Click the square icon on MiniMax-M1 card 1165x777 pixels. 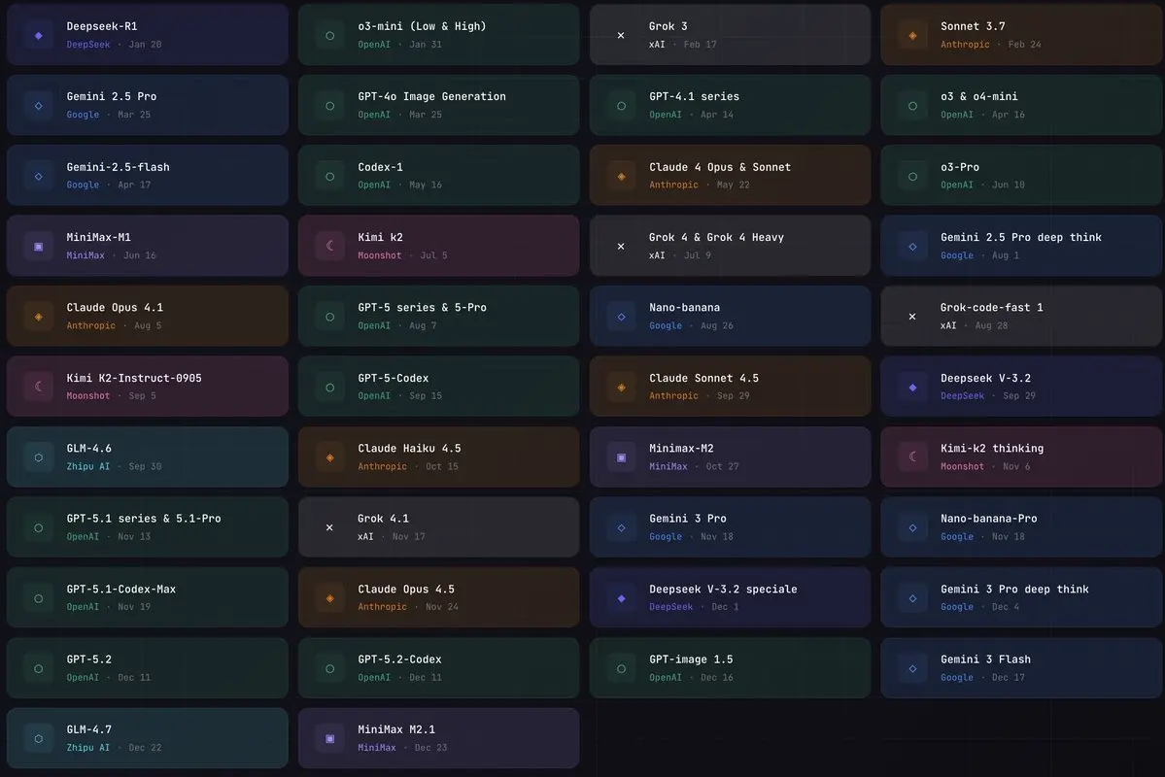click(39, 246)
